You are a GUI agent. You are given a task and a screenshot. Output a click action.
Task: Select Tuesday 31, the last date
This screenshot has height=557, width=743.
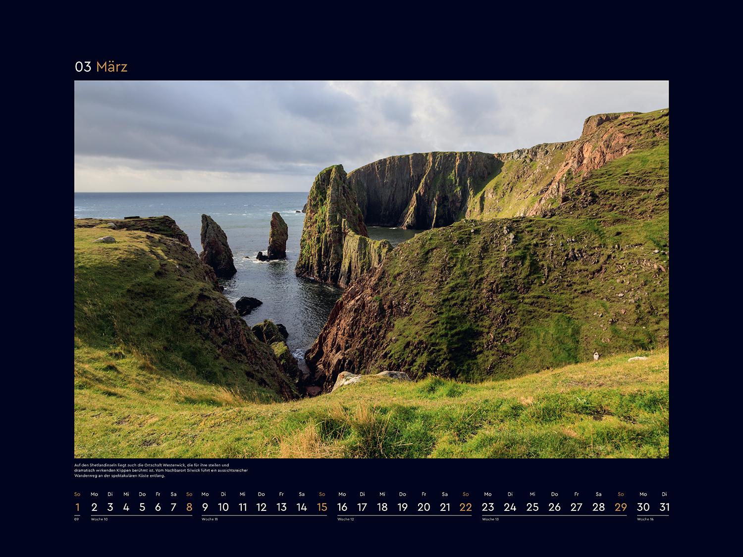tap(664, 507)
